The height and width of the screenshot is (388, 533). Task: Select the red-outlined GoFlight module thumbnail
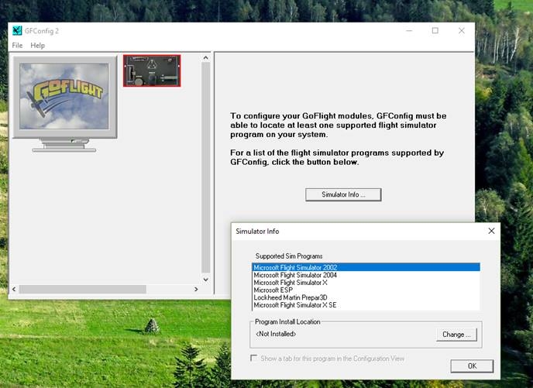152,70
